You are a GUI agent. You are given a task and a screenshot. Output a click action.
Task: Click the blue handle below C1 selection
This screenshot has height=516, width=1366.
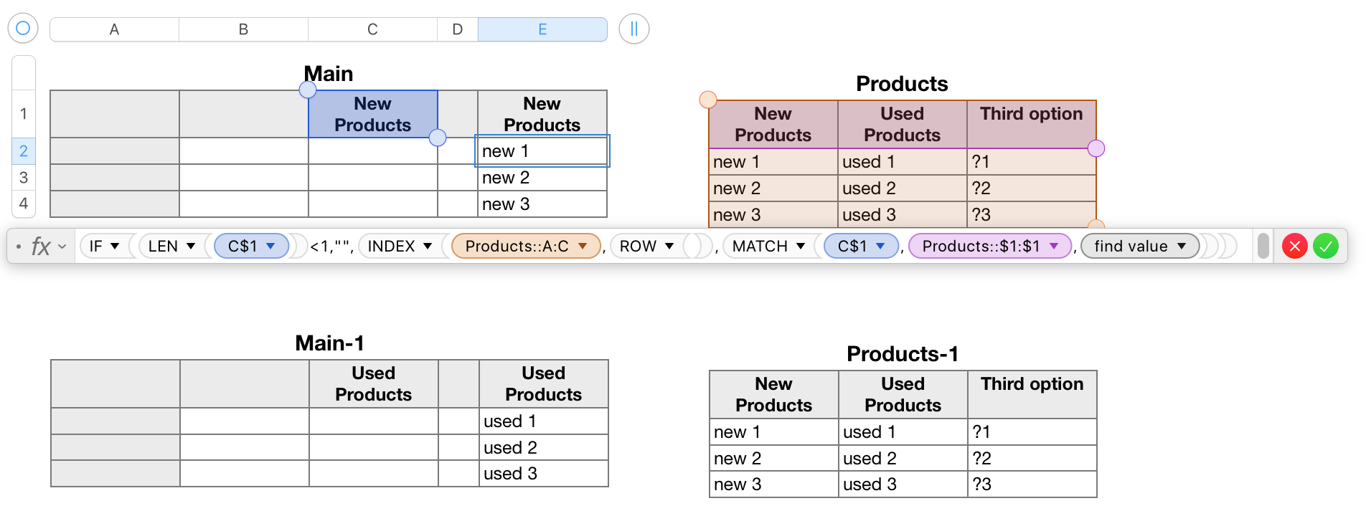pyautogui.click(x=438, y=138)
